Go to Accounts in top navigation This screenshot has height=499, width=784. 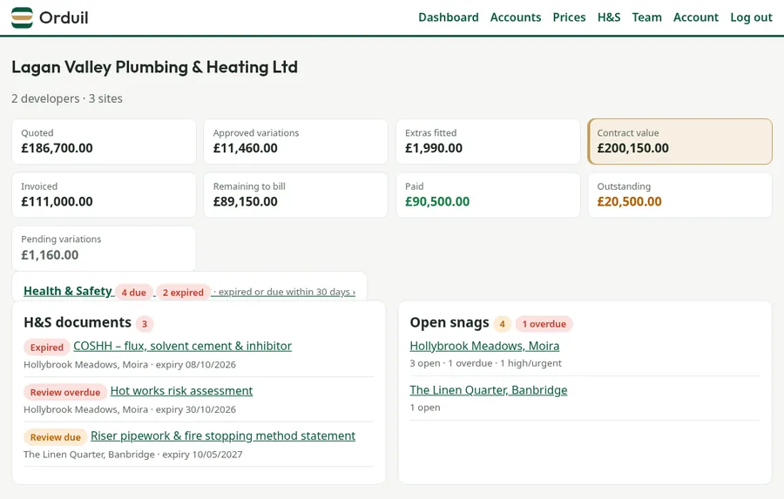[516, 17]
